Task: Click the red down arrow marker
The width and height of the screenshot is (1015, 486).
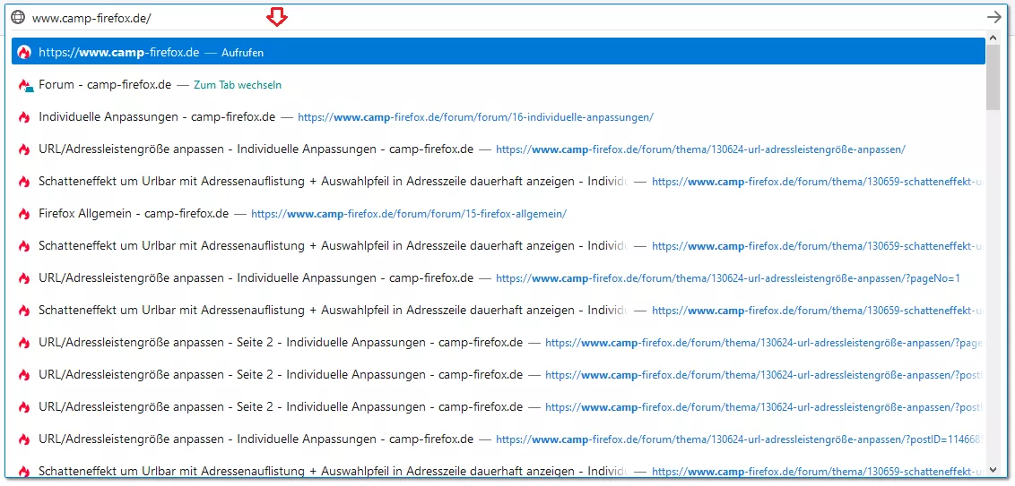Action: 277,18
